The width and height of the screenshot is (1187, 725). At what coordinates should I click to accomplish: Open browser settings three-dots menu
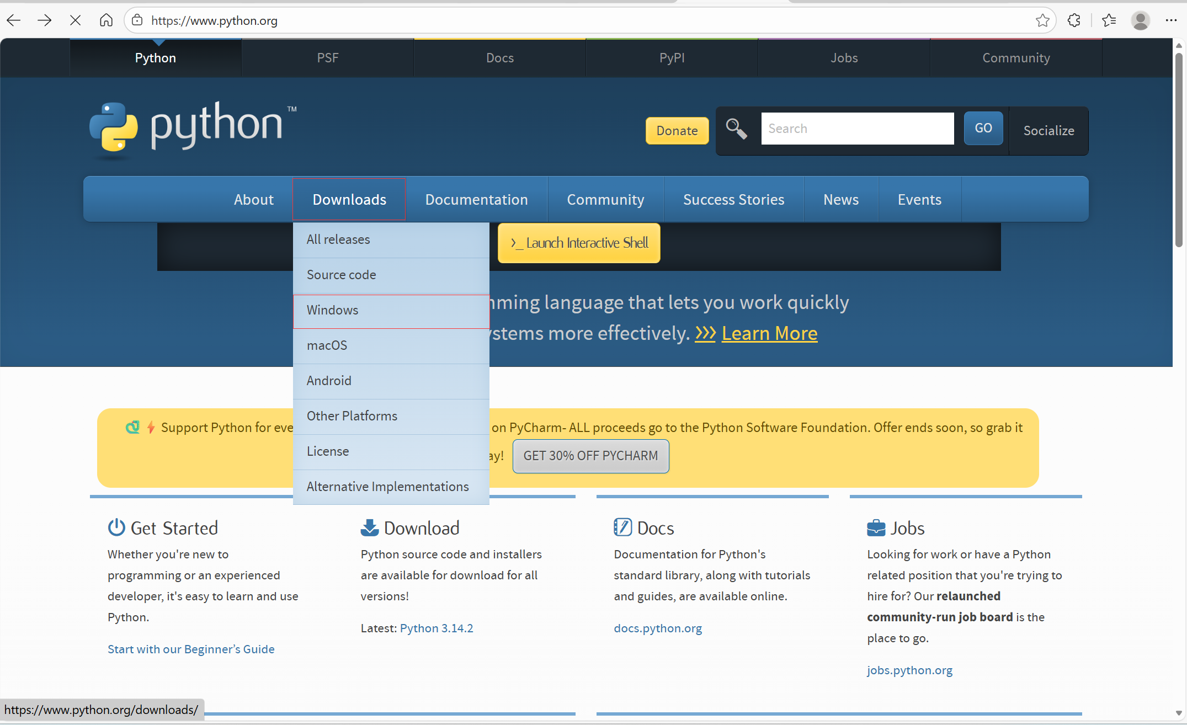(1171, 20)
